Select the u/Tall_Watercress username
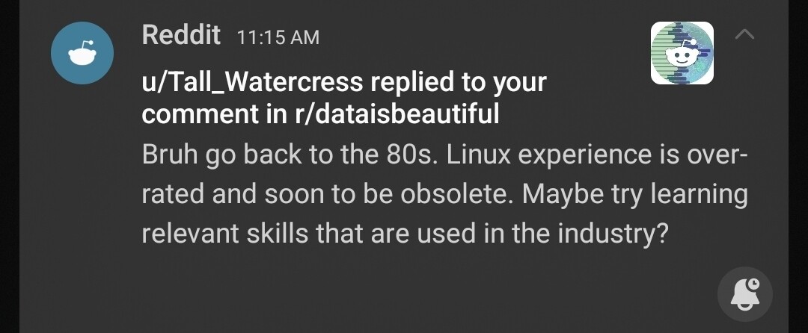The height and width of the screenshot is (333, 808). (x=251, y=81)
